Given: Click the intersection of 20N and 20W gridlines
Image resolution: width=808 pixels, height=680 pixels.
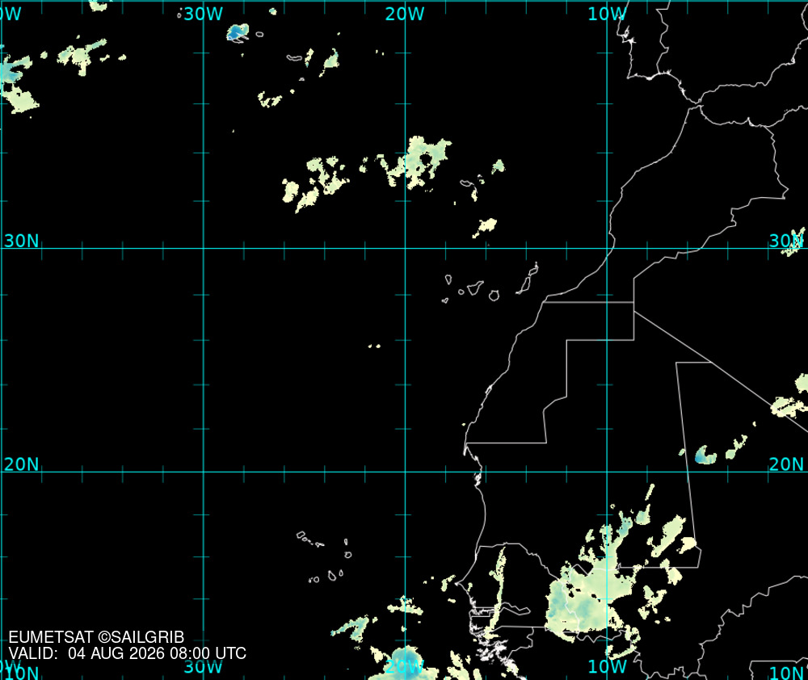Looking at the screenshot, I should pyautogui.click(x=405, y=472).
